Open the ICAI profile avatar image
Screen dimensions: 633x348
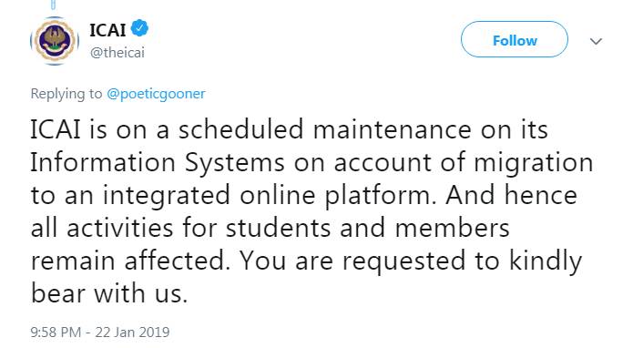[x=55, y=41]
